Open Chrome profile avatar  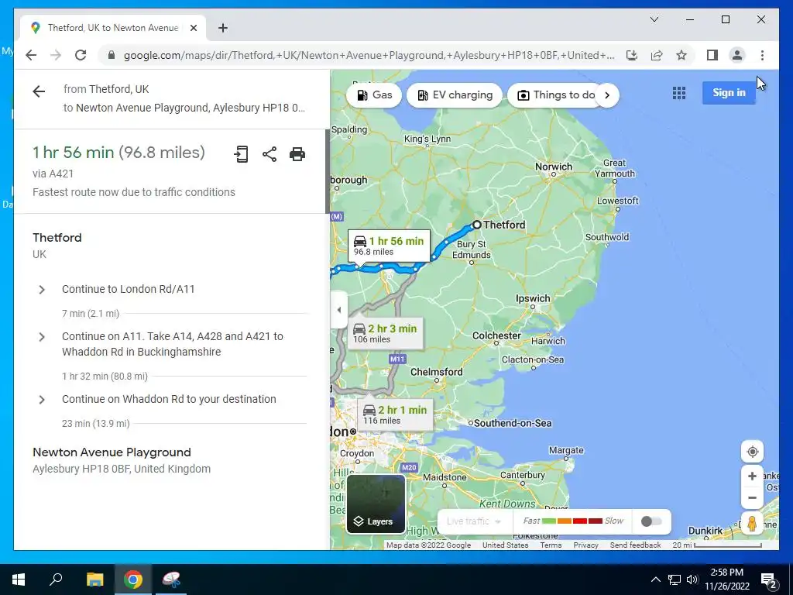pyautogui.click(x=737, y=55)
